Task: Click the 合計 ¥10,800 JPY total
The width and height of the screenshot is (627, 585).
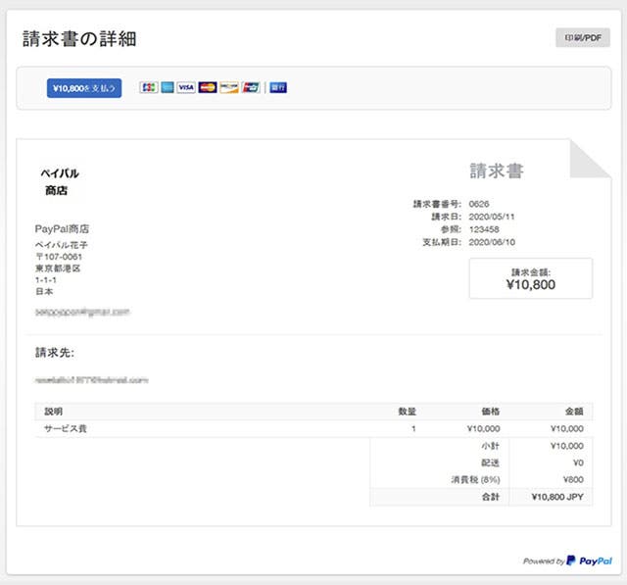Action: (556, 497)
